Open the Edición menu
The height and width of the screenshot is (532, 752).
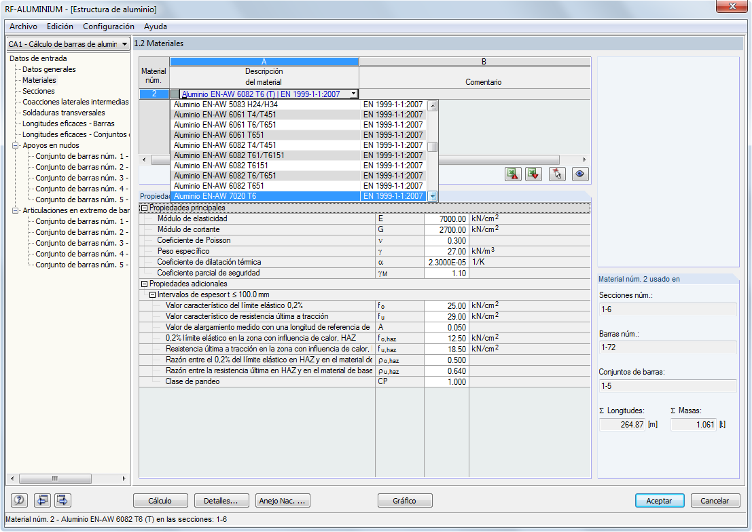[x=60, y=26]
